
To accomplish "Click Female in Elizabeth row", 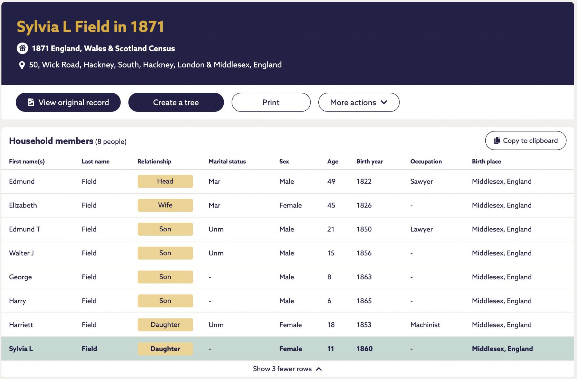I will [290, 205].
